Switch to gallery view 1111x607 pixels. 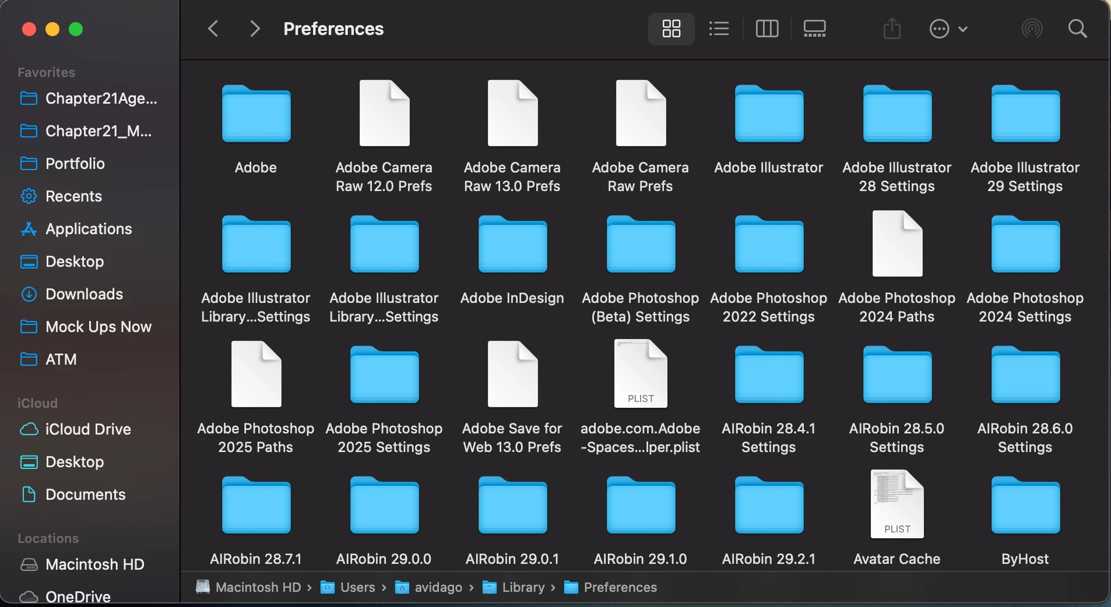814,29
